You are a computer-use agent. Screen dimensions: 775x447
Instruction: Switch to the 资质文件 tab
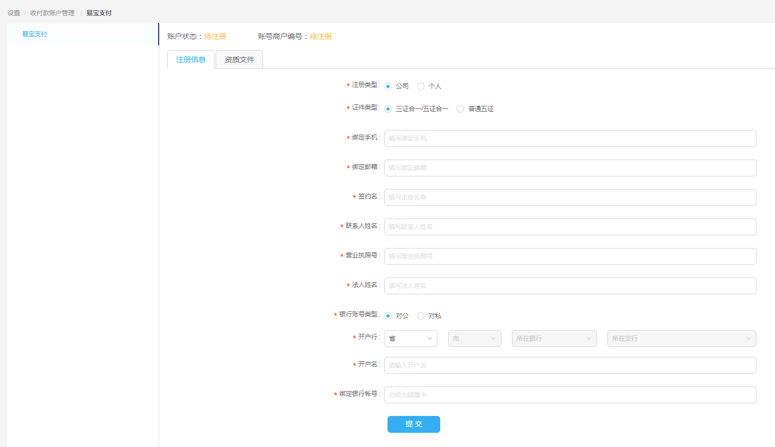tap(239, 59)
